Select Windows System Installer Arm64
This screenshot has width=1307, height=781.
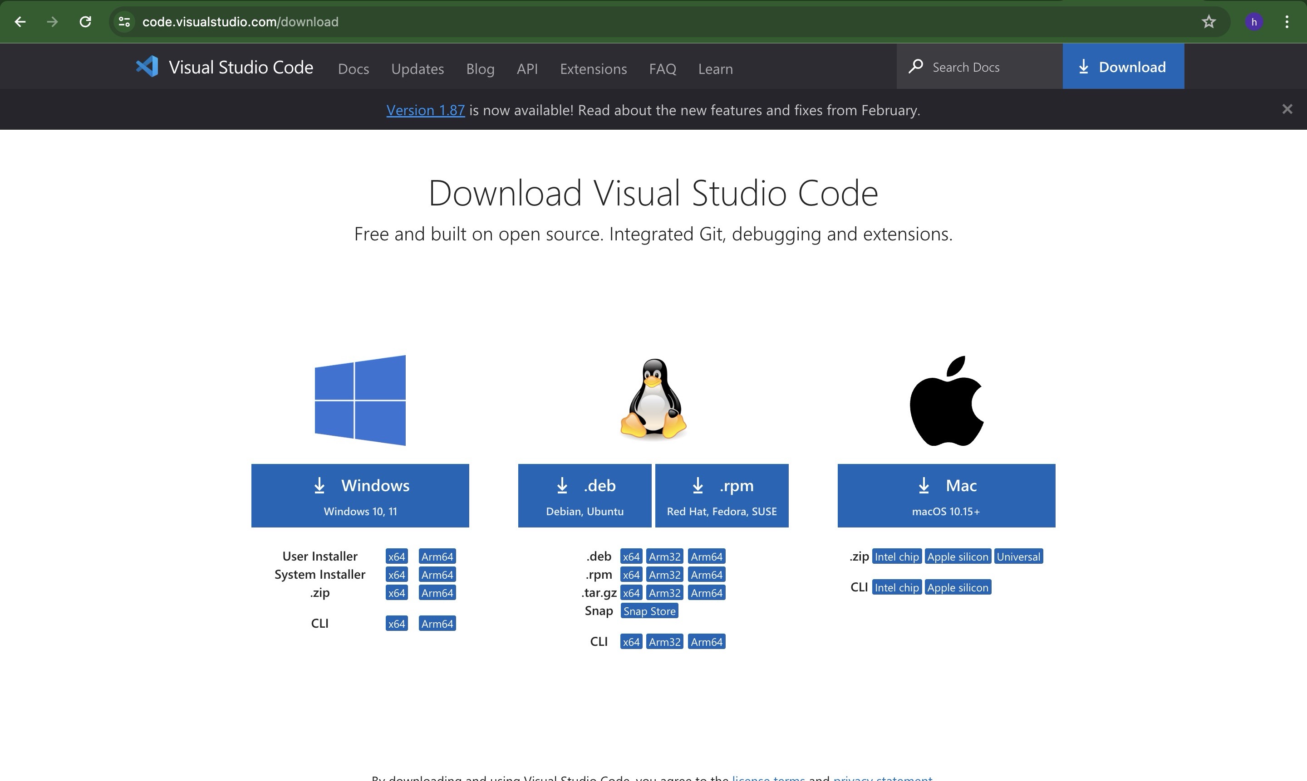click(437, 575)
